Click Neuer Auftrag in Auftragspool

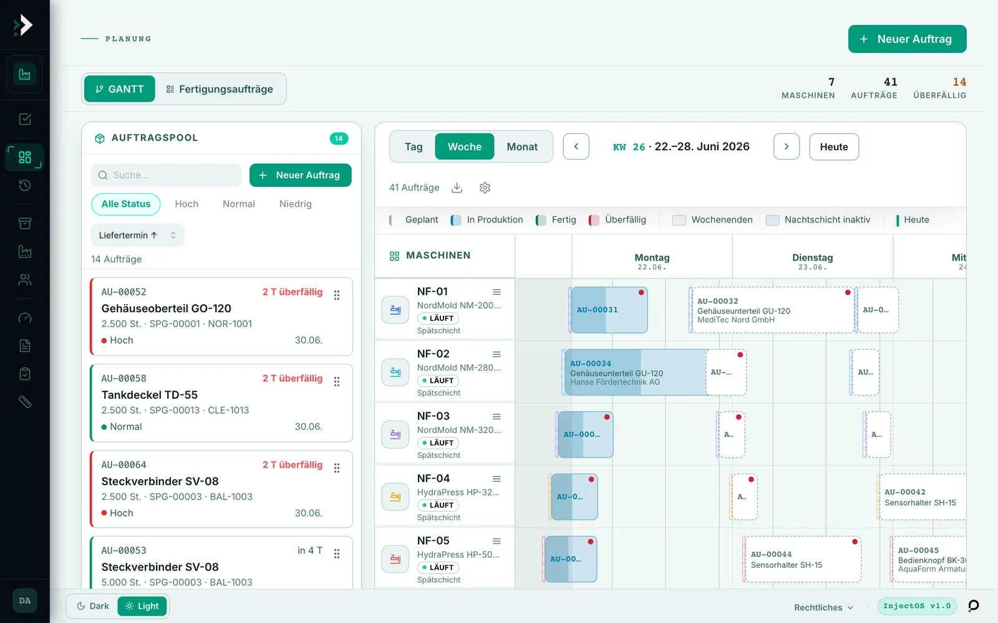(301, 176)
